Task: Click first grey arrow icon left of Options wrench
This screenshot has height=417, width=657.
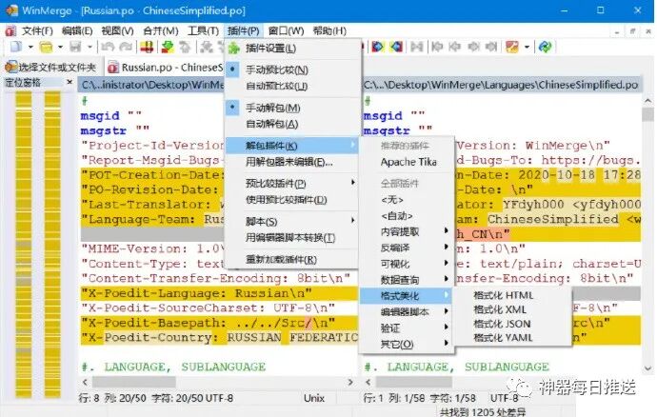Action: (437, 47)
